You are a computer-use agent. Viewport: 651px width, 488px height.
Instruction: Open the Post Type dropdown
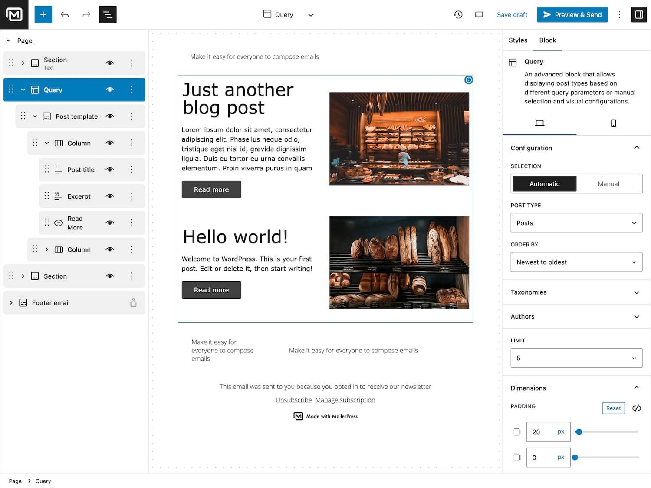(x=576, y=222)
